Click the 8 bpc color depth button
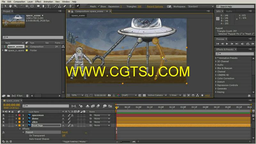 pos(20,96)
